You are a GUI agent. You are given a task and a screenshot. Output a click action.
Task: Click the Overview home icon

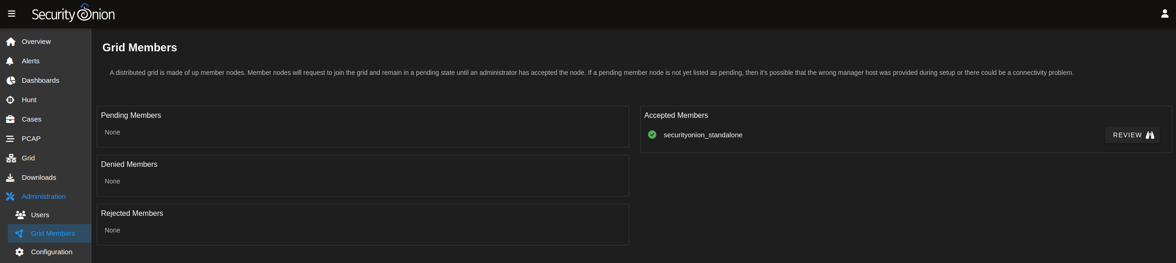[x=11, y=42]
